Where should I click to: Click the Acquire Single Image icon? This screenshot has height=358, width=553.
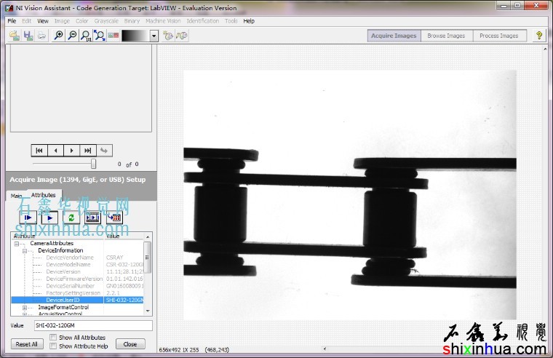(x=28, y=218)
